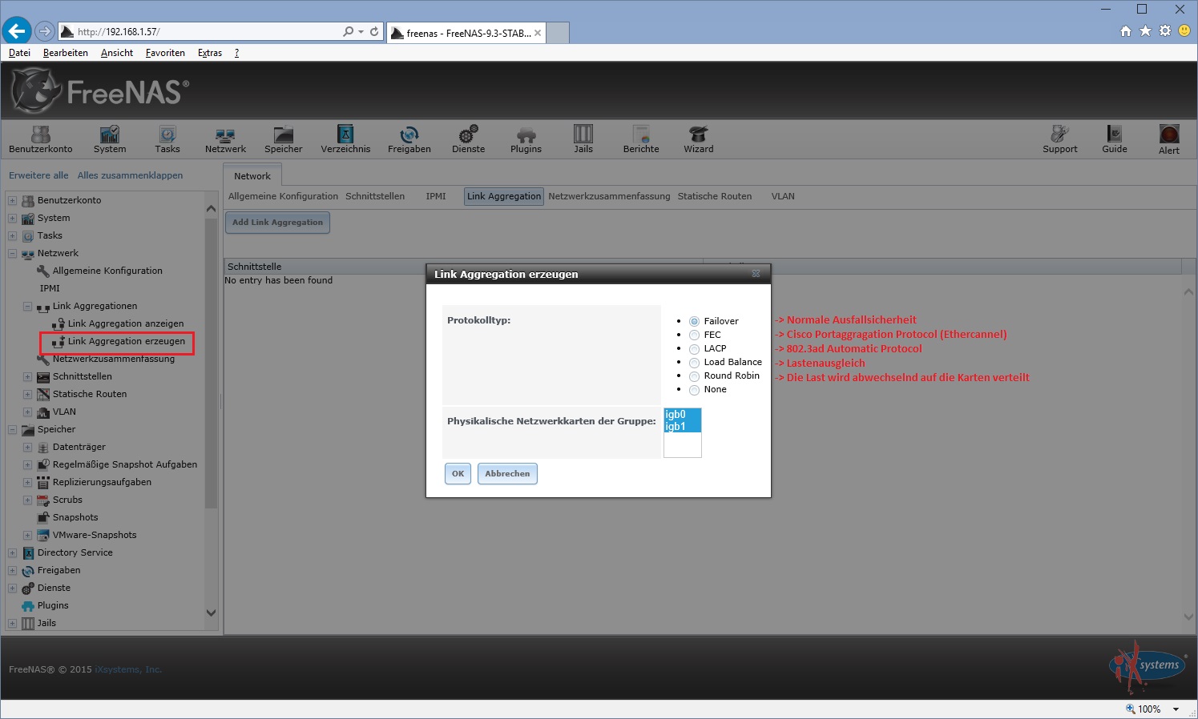Image resolution: width=1198 pixels, height=719 pixels.
Task: Click Add Link Aggregation button
Action: (277, 223)
